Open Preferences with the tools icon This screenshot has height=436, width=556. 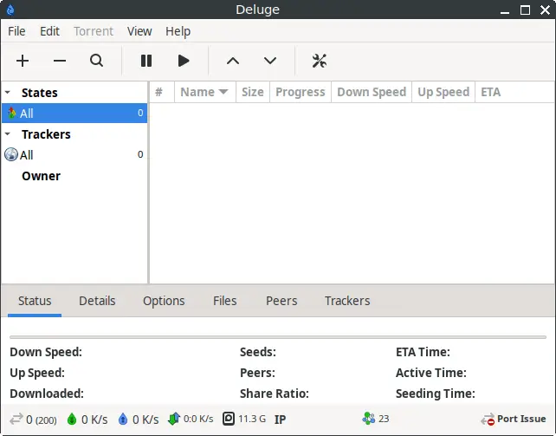[x=319, y=61]
